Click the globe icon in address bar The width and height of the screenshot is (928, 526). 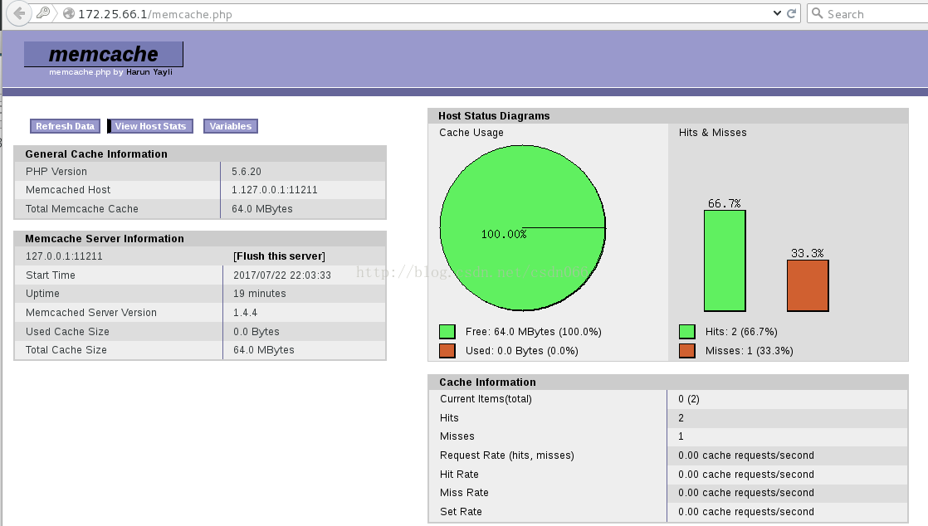coord(69,13)
